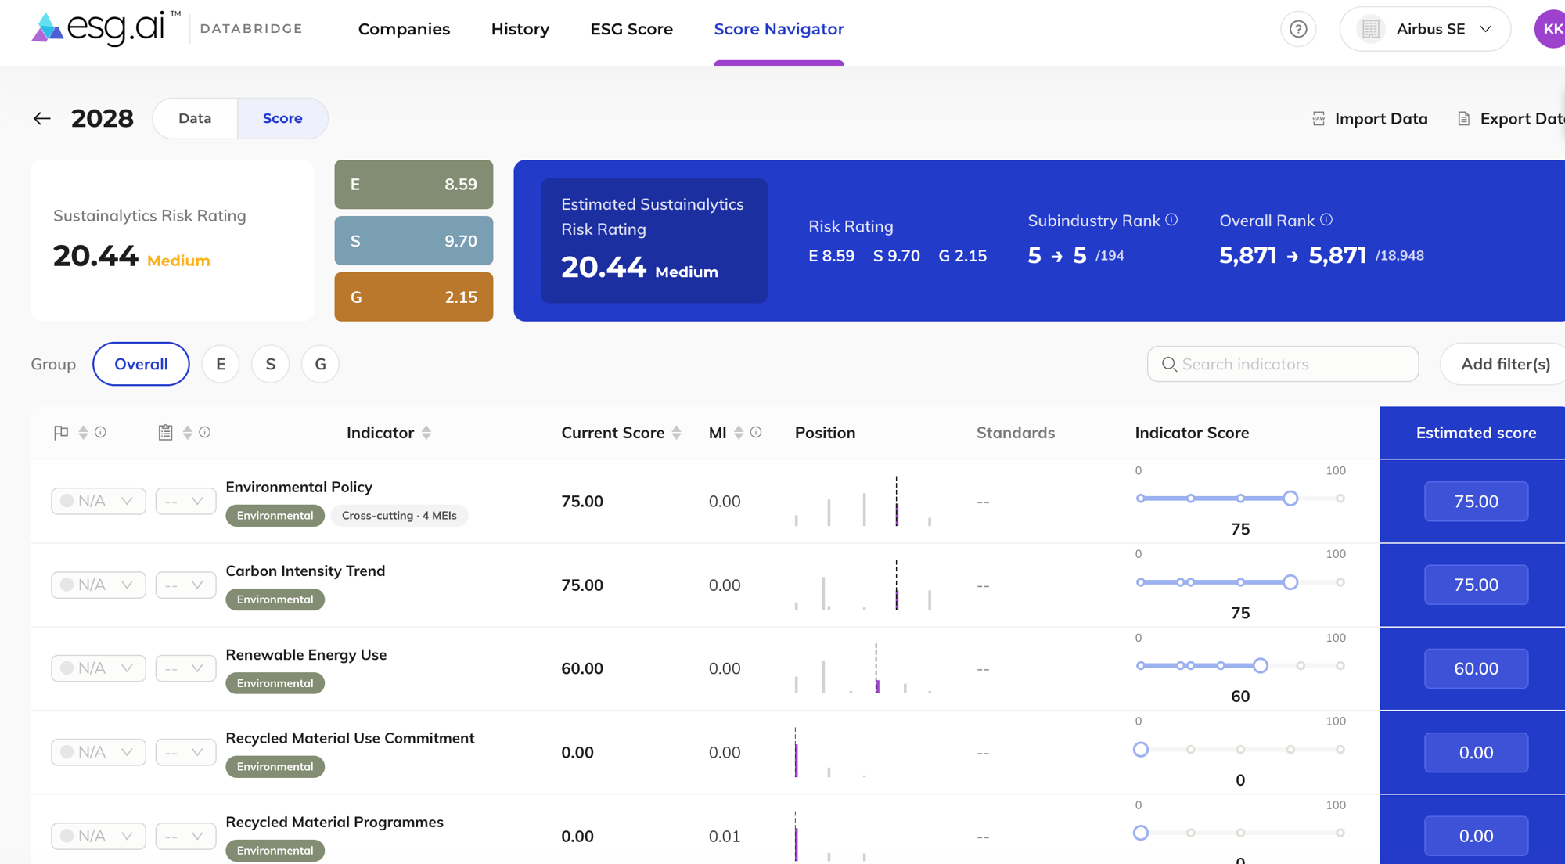Click the flag column header icon
This screenshot has height=864, width=1565.
tap(61, 432)
